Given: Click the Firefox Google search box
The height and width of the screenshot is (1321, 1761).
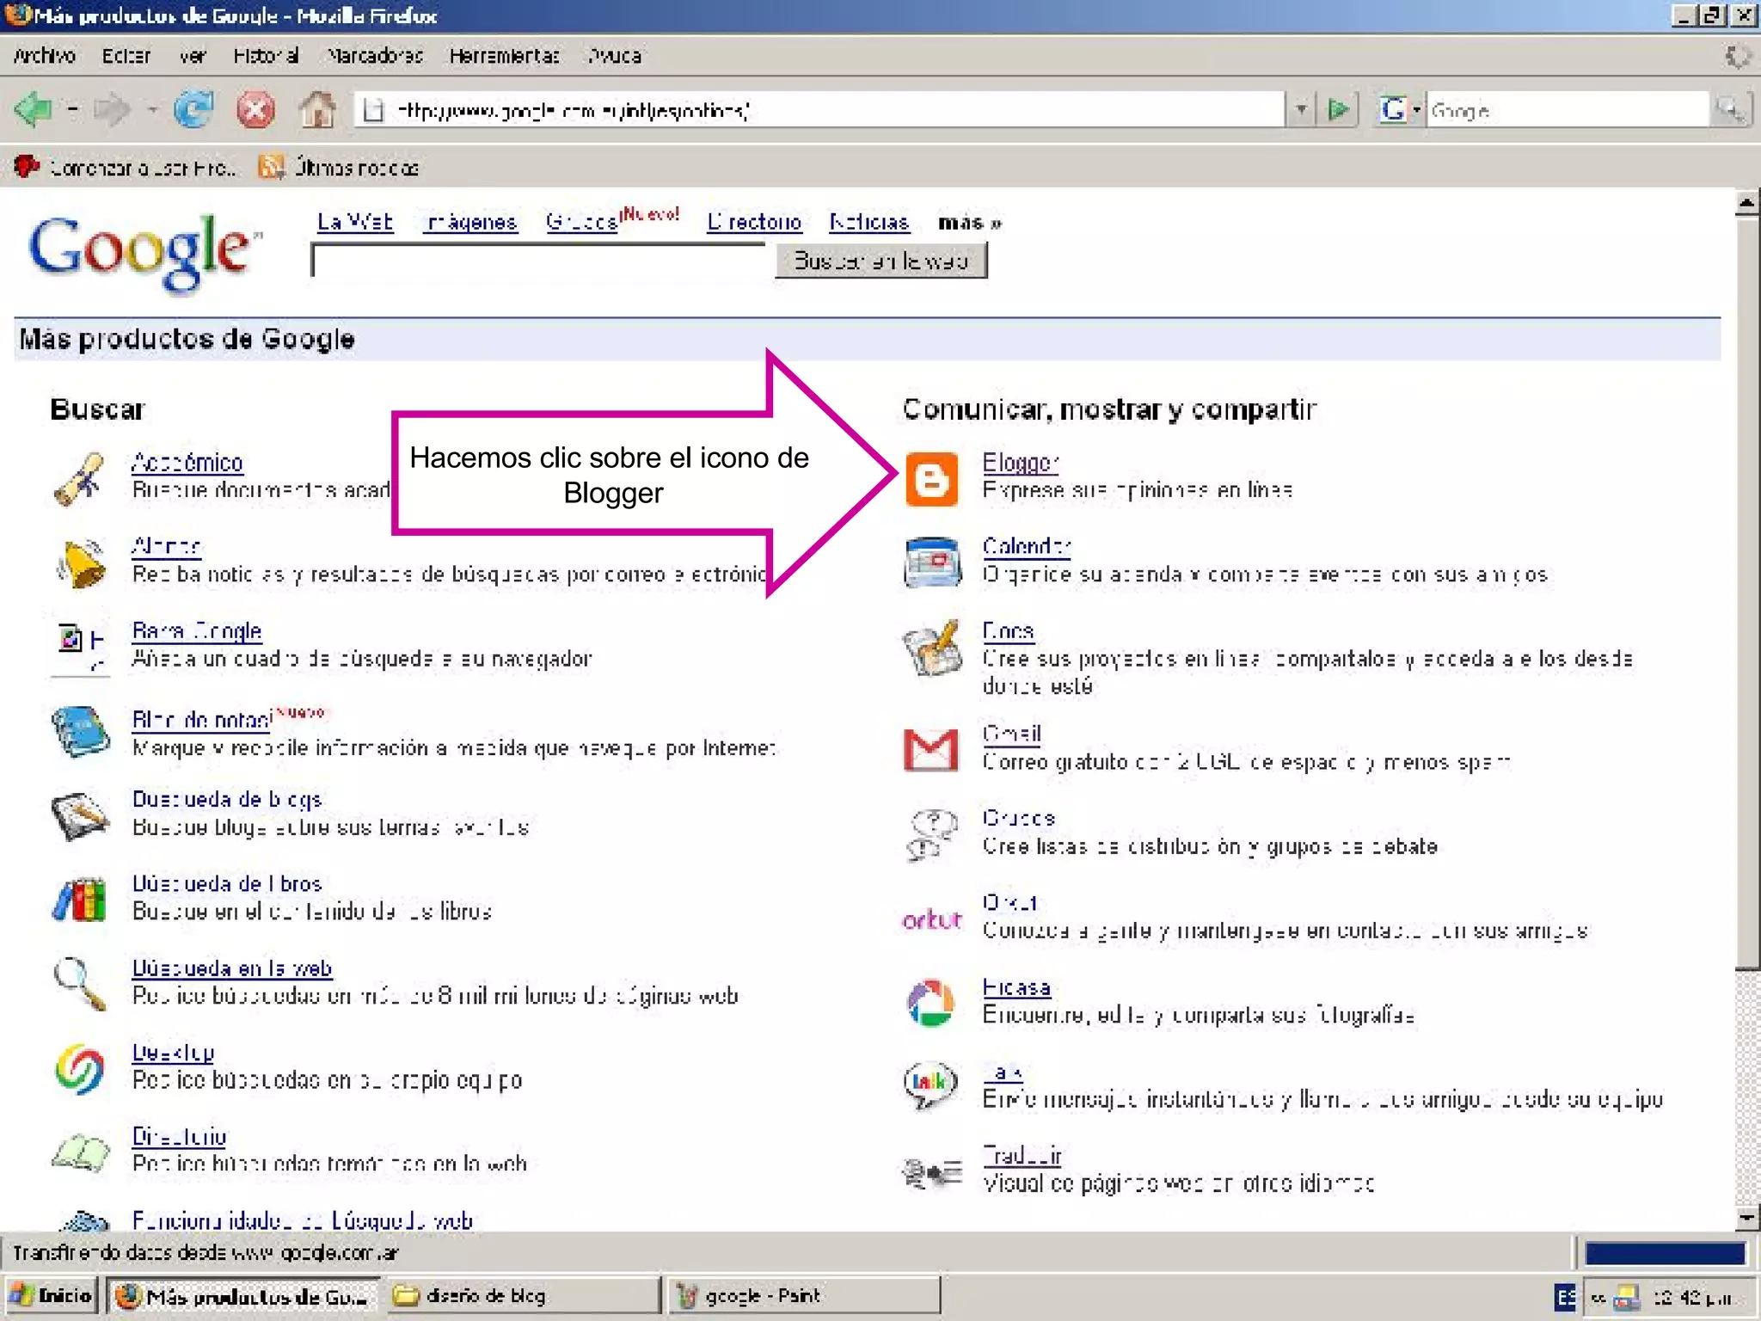Looking at the screenshot, I should (x=1567, y=110).
